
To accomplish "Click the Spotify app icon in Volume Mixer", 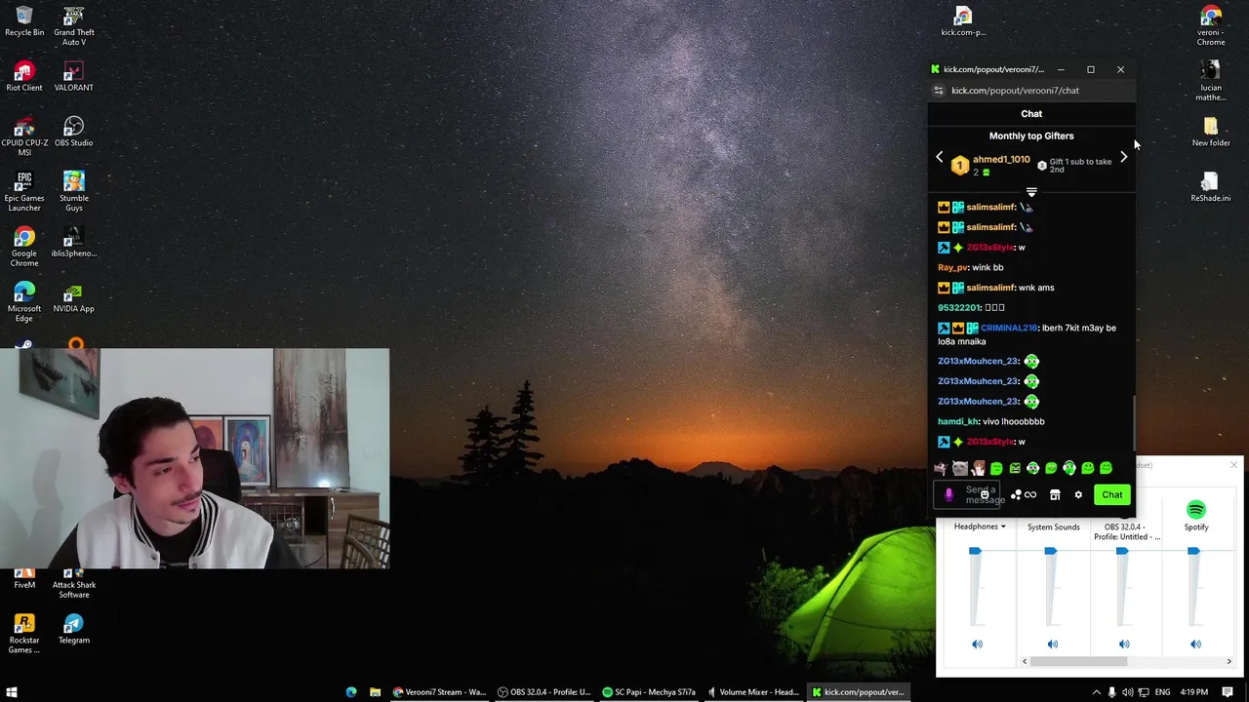I will coord(1196,510).
